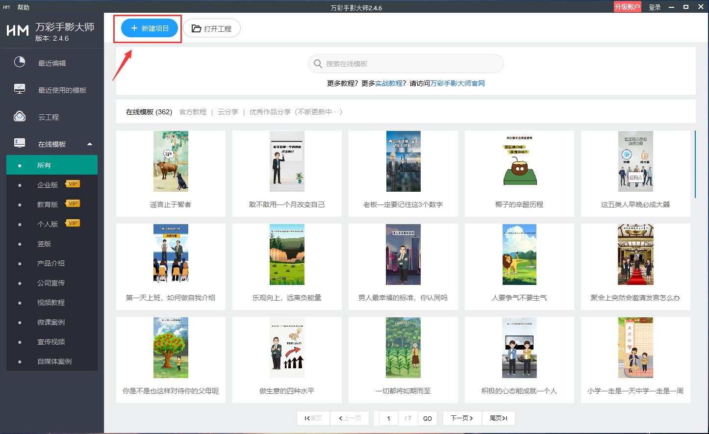
Task: Select the 视频教程 template category
Action: click(52, 302)
